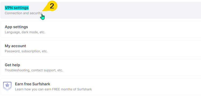201x103 pixels.
Task: Click 'Troubleshooting, contact support, etc.' subtitle
Action: [34, 70]
